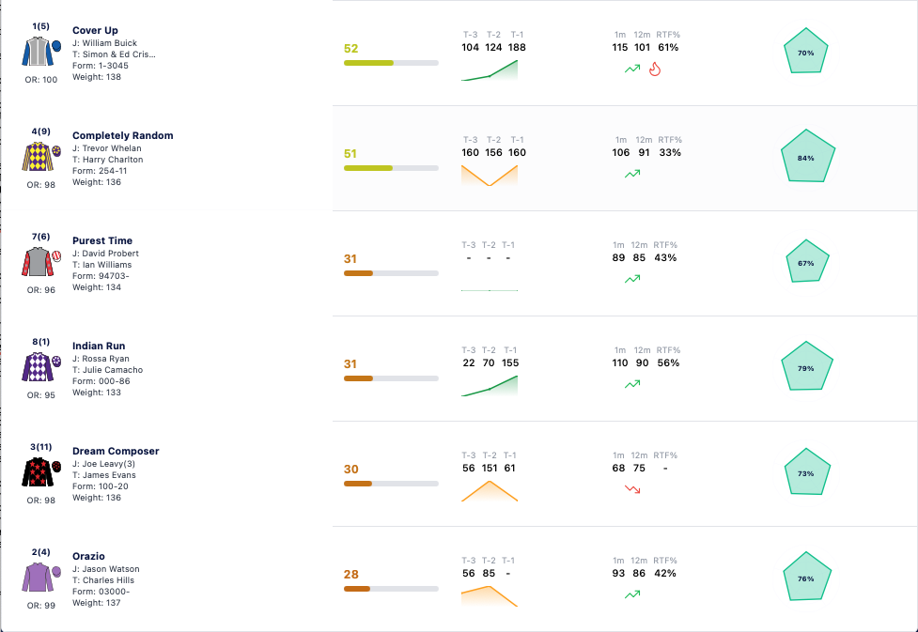Viewport: 918px width, 632px height.
Task: Click Cover Up's rating bar showing 52
Action: point(391,63)
